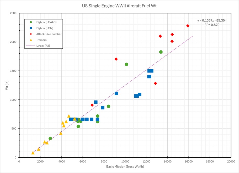Expand the legend box

pyautogui.click(x=43, y=34)
